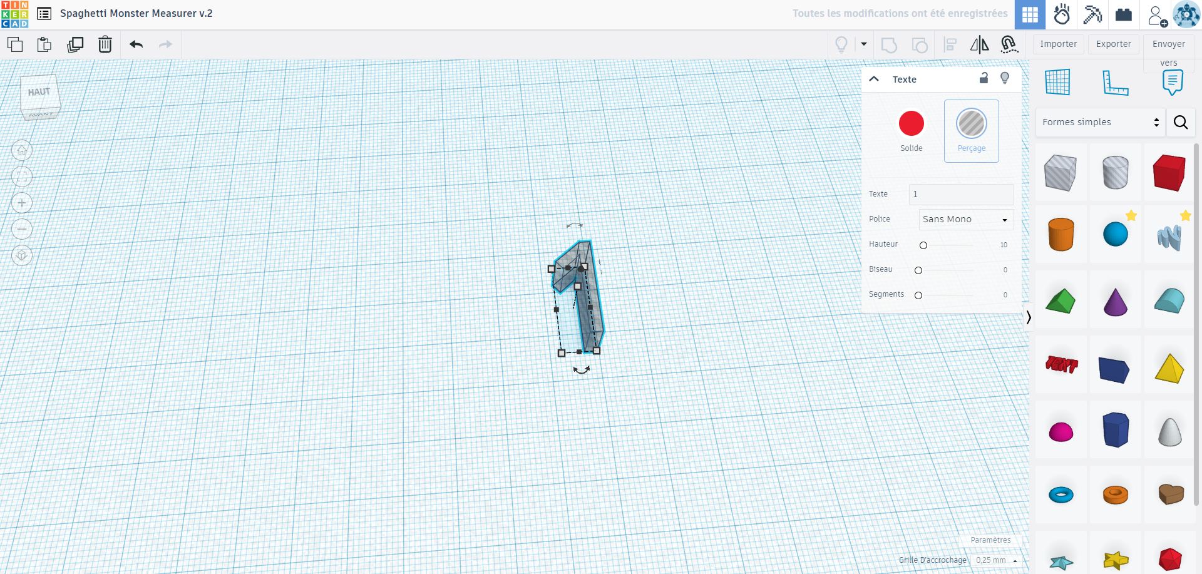Image resolution: width=1202 pixels, height=574 pixels.
Task: Open the Police font dropdown
Action: tap(966, 219)
